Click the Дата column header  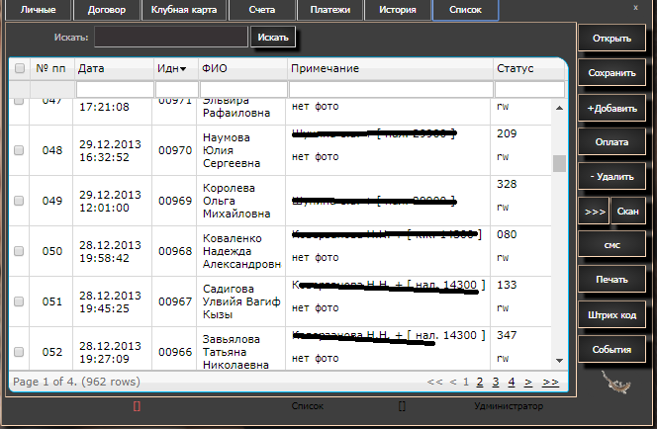91,68
